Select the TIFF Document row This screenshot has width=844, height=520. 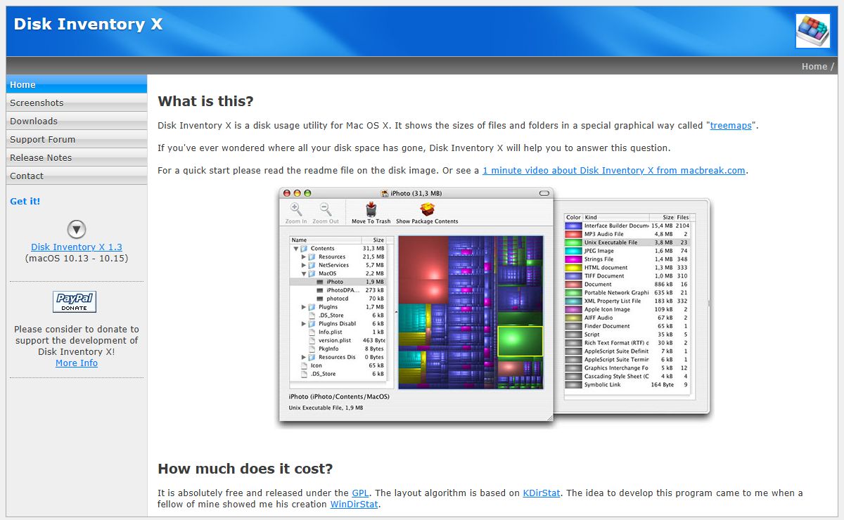[x=627, y=276]
